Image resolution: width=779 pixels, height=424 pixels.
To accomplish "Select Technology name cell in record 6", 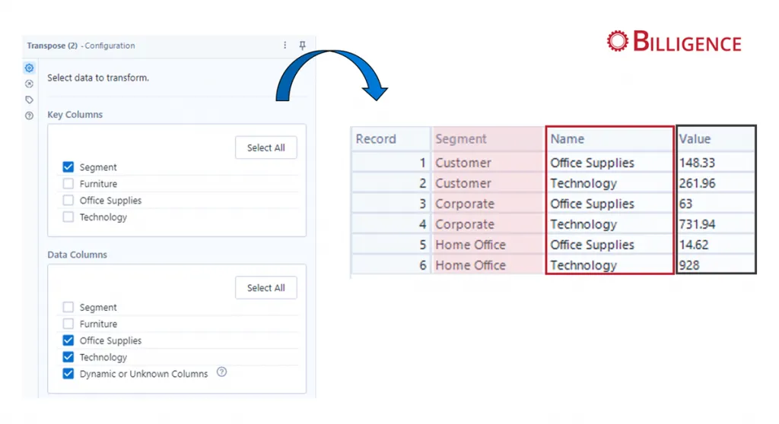I will click(610, 264).
